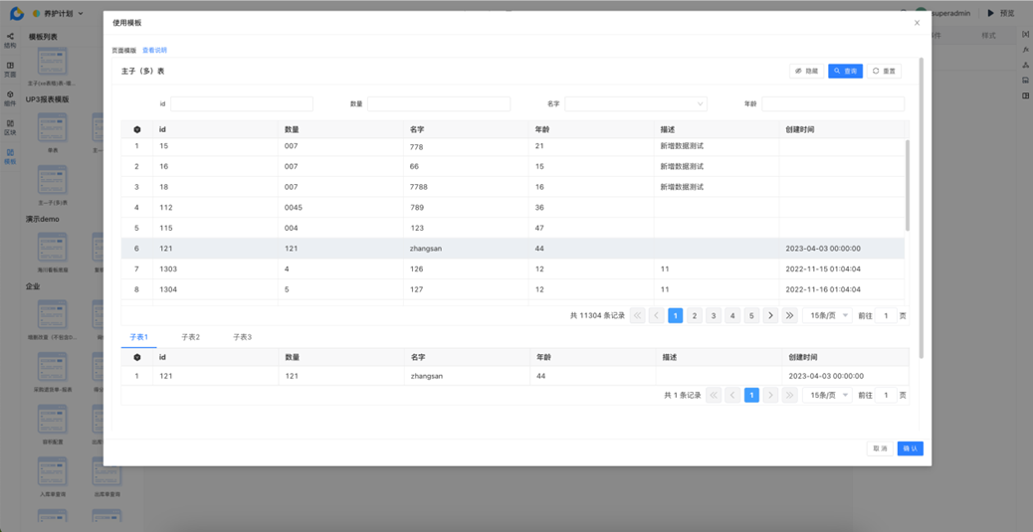
Task: Open main table 15条/页 page size dropdown
Action: 828,315
